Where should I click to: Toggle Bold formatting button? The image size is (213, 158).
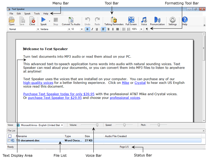point(88,29)
